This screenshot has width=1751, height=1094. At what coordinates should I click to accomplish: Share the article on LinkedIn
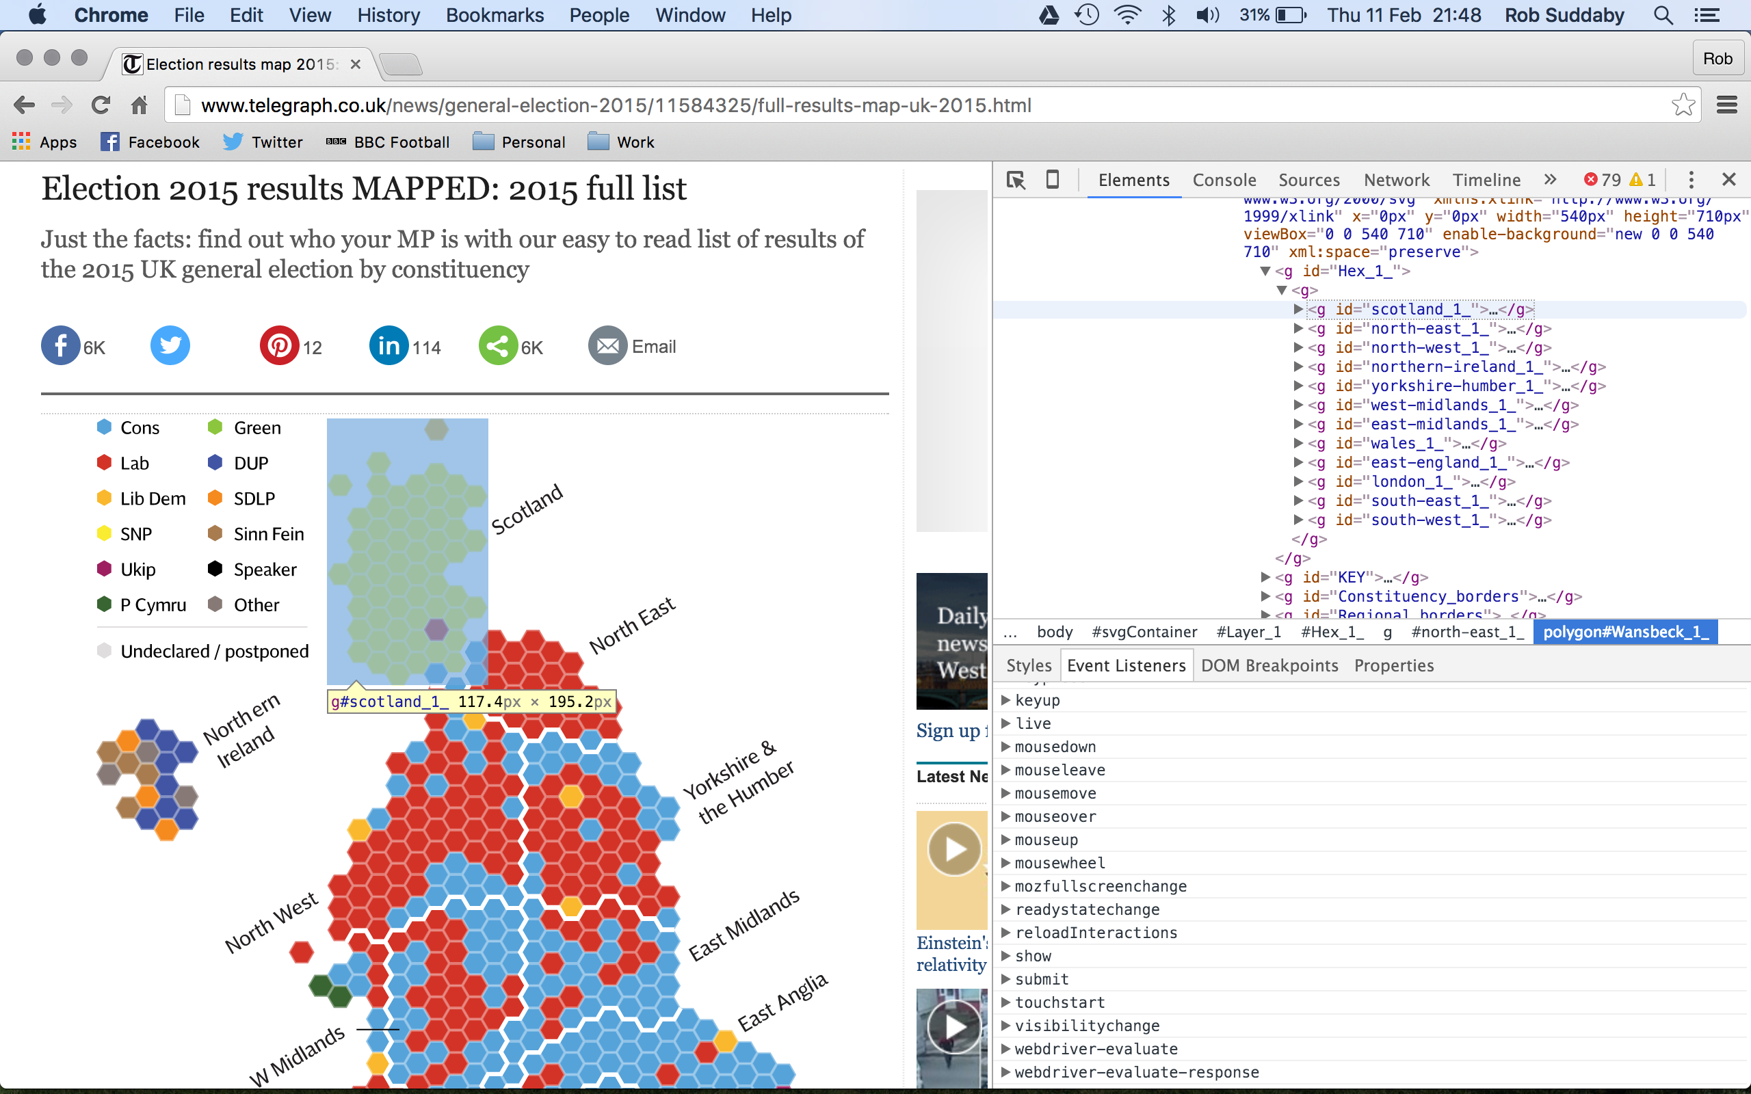[x=389, y=346]
